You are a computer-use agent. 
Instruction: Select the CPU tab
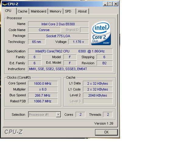[9, 11]
